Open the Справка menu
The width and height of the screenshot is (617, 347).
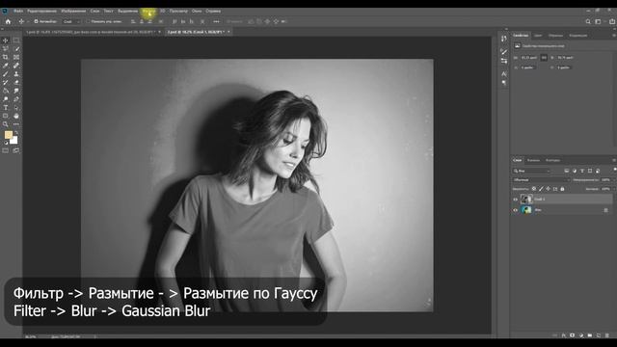click(x=213, y=11)
